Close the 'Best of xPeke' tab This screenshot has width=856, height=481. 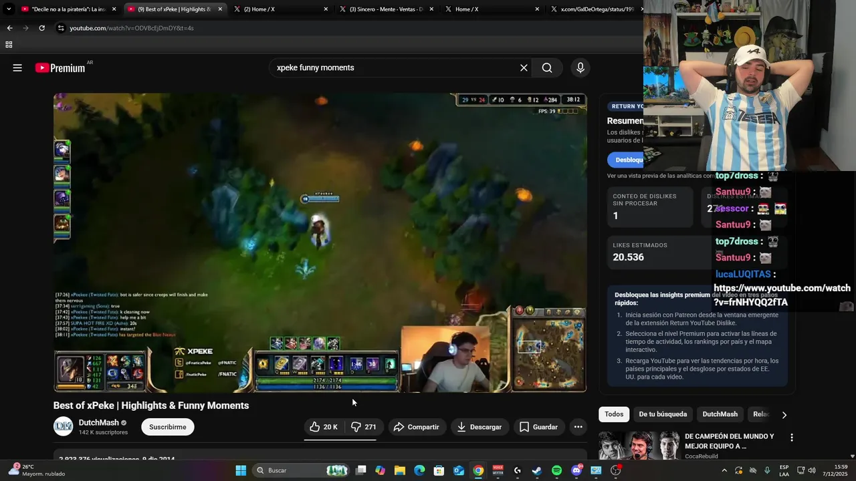point(220,9)
